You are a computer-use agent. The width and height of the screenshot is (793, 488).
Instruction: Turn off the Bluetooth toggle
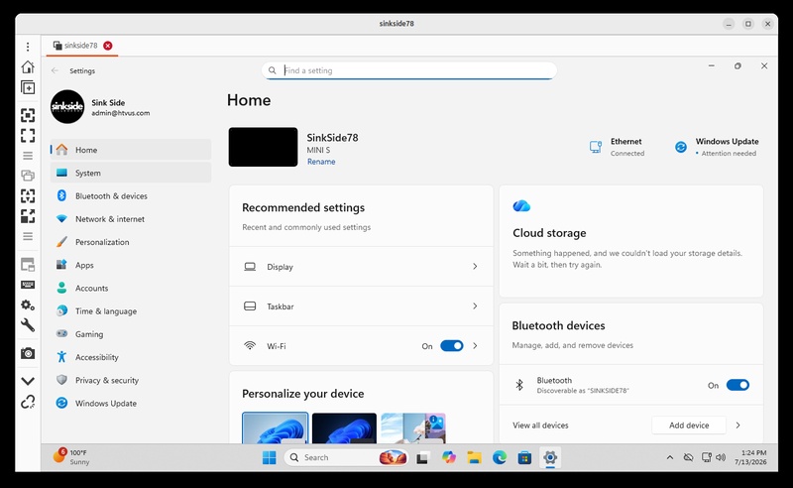click(737, 385)
